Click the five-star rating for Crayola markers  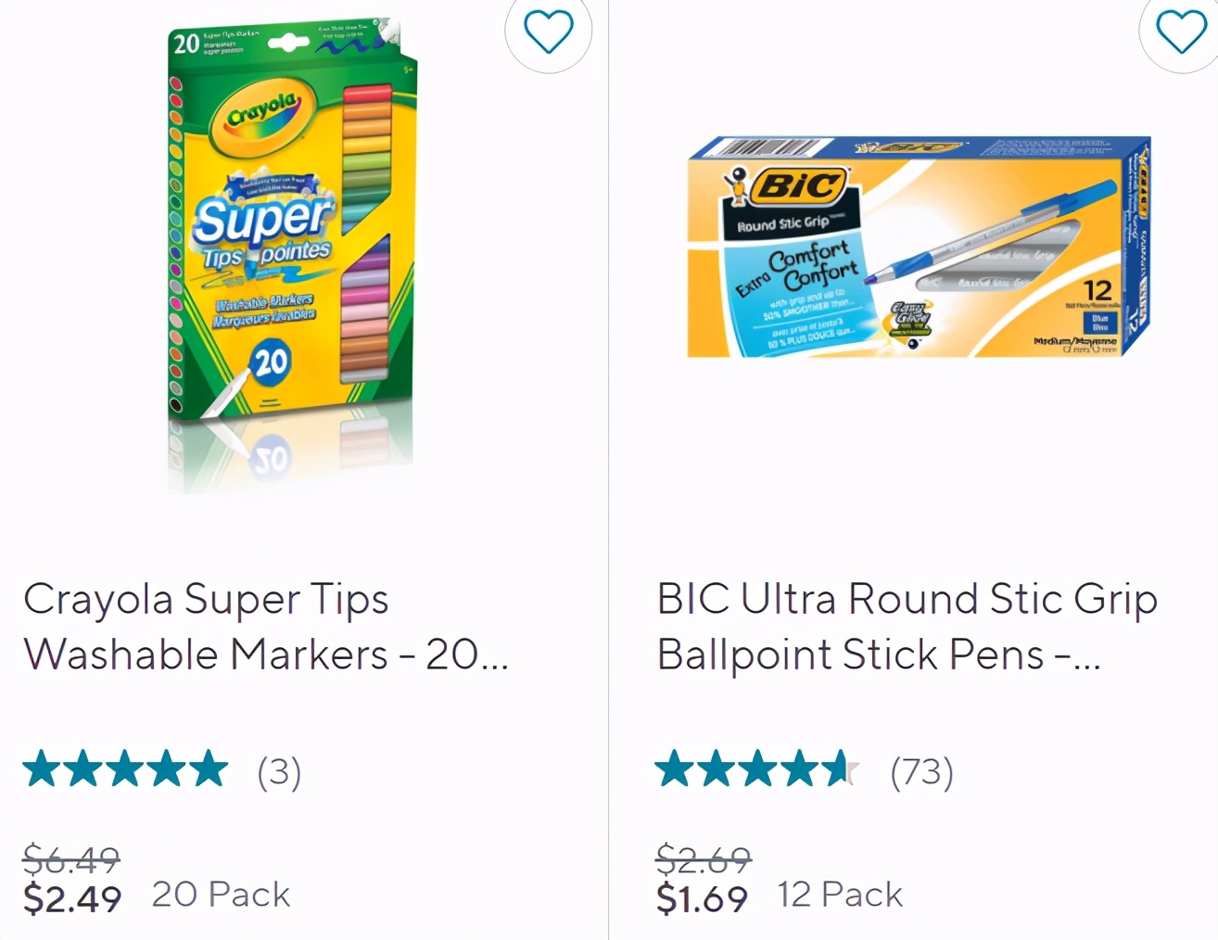coord(125,769)
